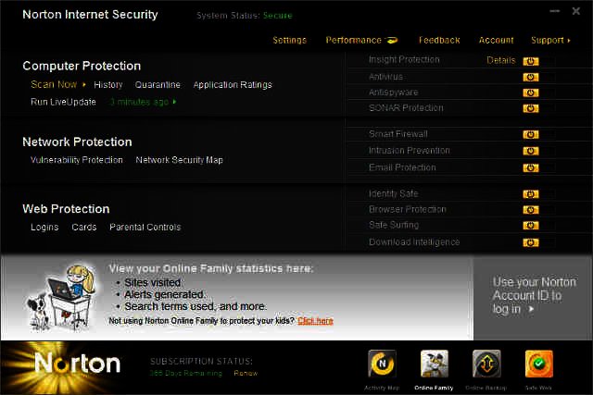Close the Norton Internet Security window

click(x=576, y=11)
